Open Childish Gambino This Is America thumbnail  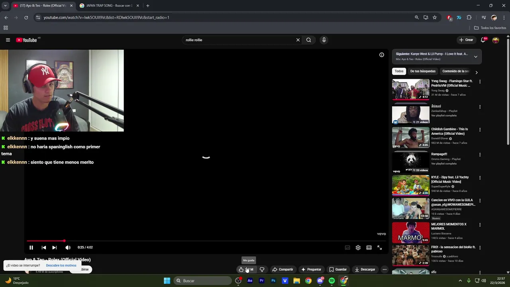coord(410,138)
